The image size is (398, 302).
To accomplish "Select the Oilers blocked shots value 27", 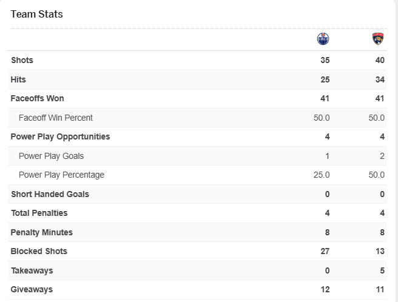I will (325, 251).
